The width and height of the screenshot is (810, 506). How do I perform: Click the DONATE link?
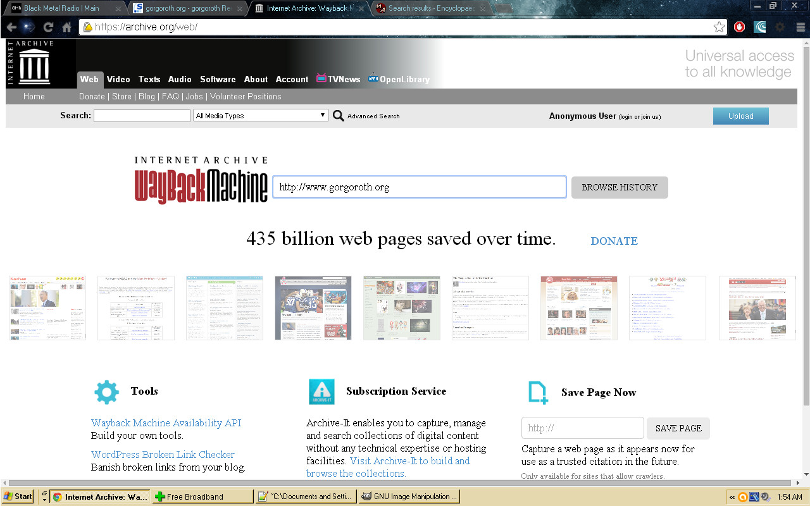[x=614, y=241]
